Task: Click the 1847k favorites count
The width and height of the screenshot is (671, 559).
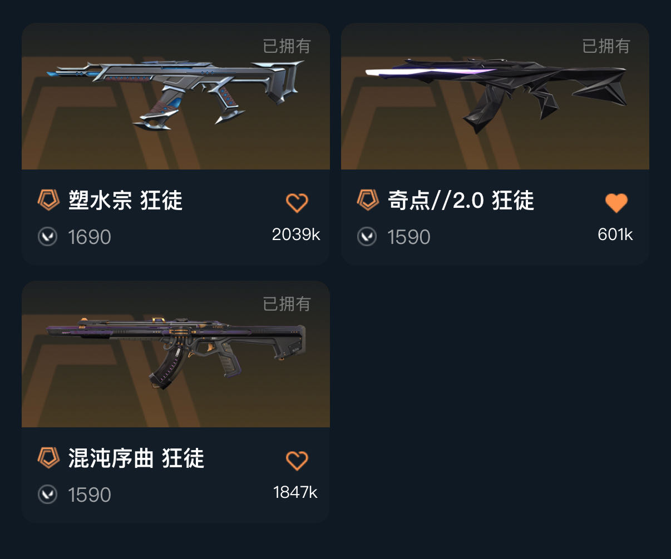Action: click(x=295, y=492)
